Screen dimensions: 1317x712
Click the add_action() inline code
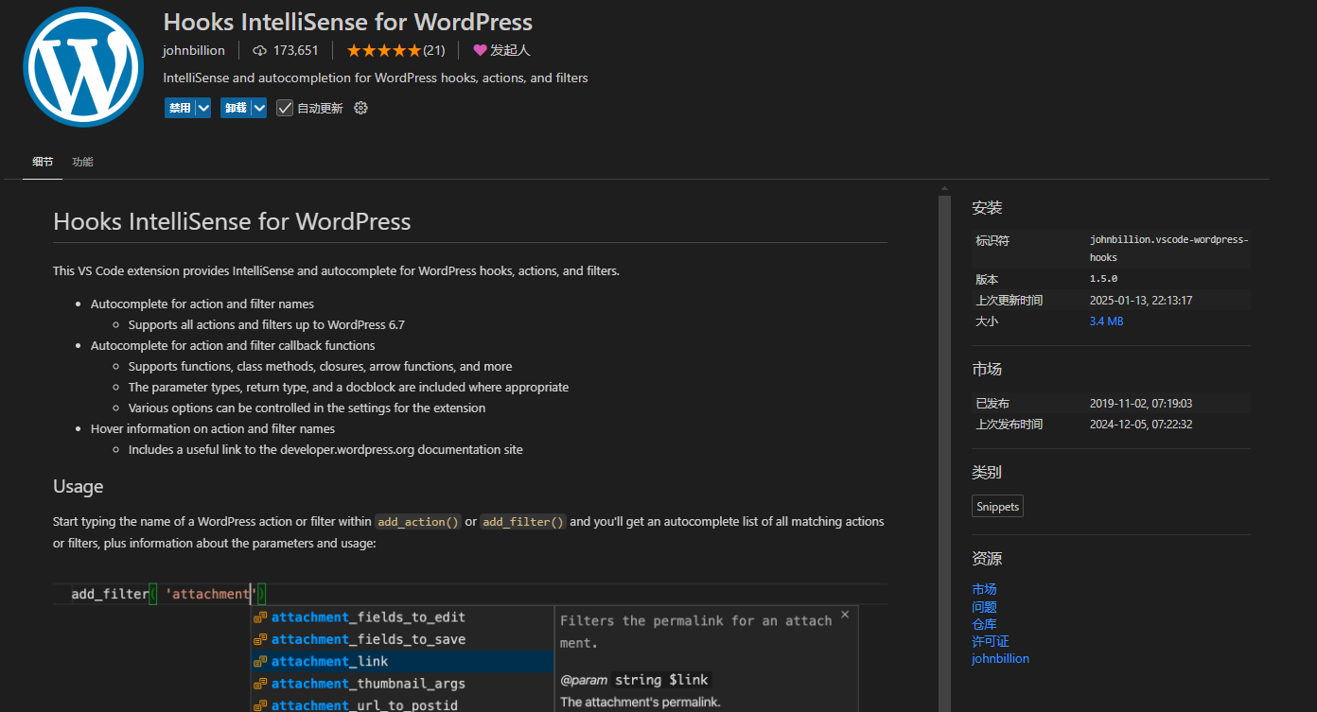(417, 522)
